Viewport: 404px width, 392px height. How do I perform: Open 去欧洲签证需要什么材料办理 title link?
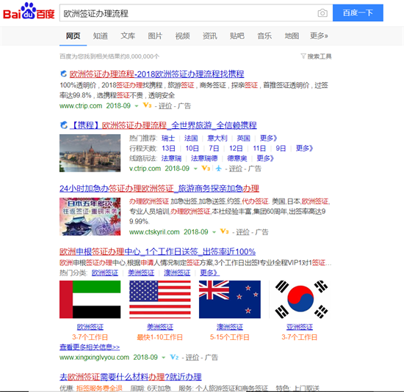[130, 377]
